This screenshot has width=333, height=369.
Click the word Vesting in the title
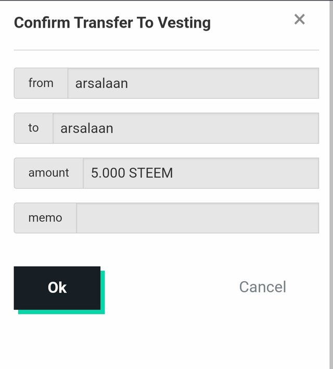tap(184, 23)
